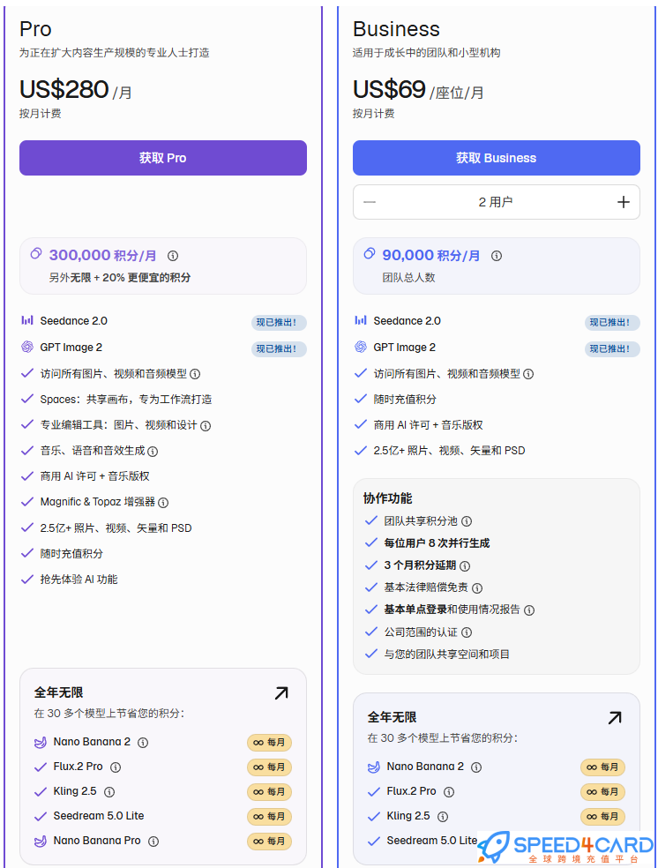Viewport: 658px width, 868px height.
Task: Click 与您的团队共享空间和项目 text
Action: coord(447,654)
